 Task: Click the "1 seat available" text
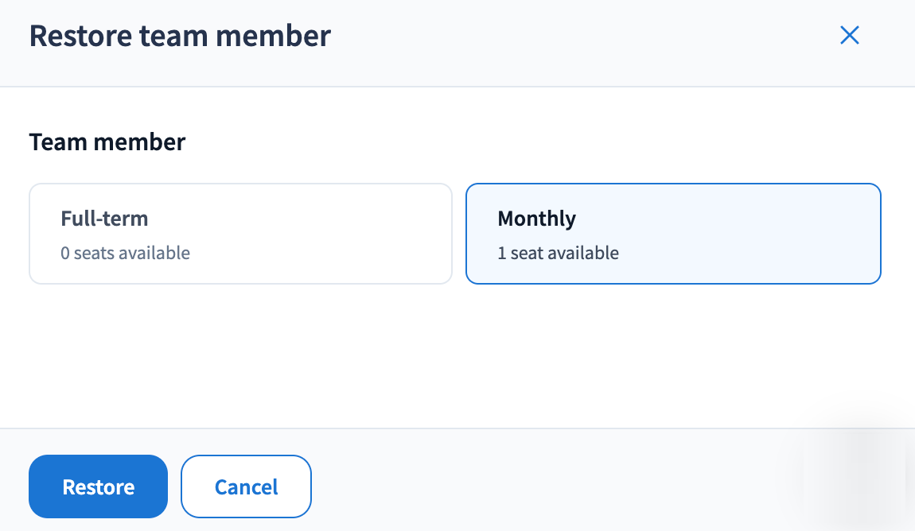[558, 254]
